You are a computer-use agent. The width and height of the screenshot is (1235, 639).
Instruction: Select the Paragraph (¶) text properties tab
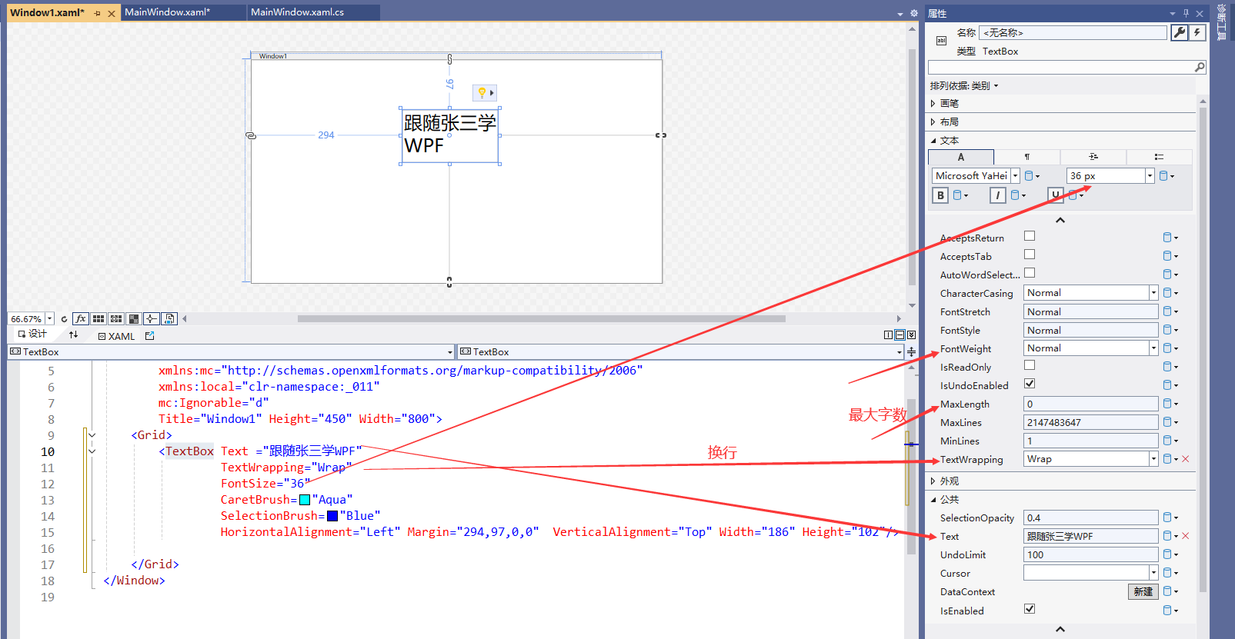point(1027,157)
